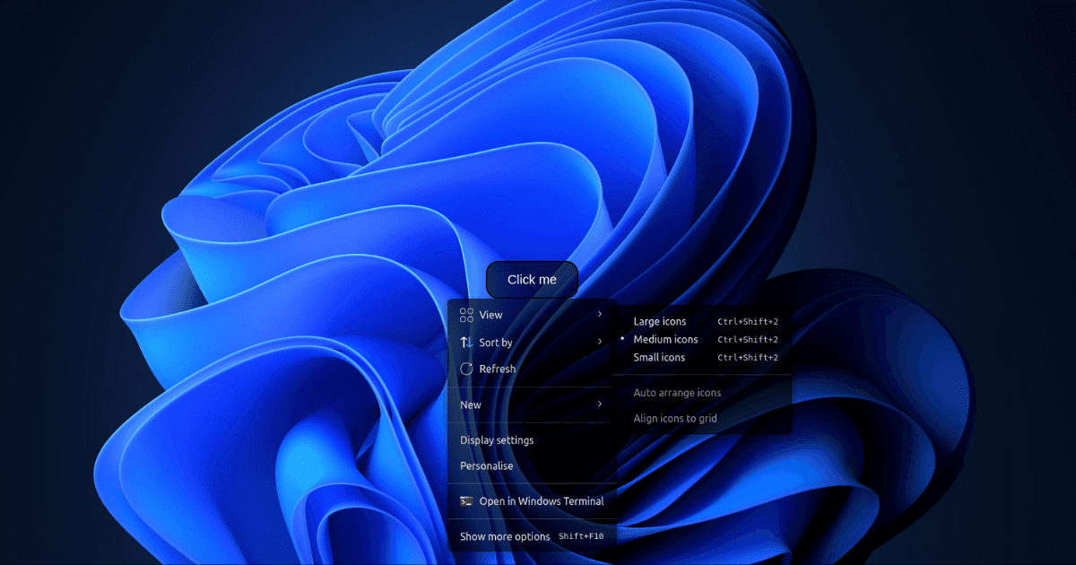The width and height of the screenshot is (1076, 565).
Task: Select Large icons in the submenu
Action: pos(659,321)
